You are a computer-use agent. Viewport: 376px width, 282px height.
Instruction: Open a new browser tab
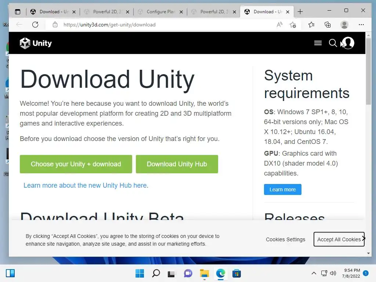click(300, 12)
